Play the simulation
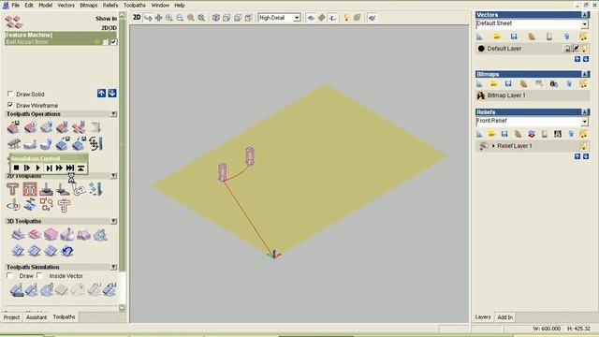Screen dimensions: 599x337 pos(37,168)
